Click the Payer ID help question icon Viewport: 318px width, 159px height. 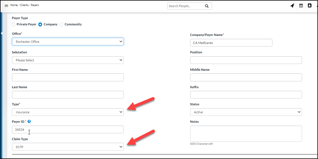(x=29, y=122)
